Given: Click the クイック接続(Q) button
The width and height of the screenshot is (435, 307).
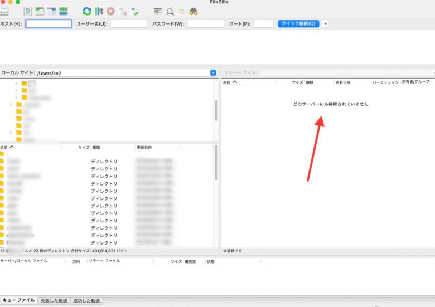Looking at the screenshot, I should (x=298, y=24).
